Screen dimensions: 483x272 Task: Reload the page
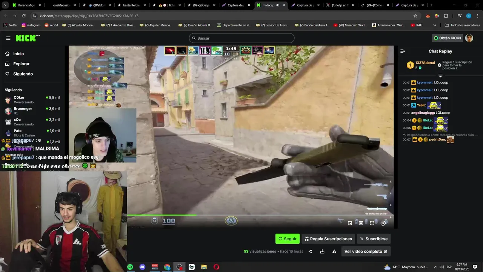tap(24, 16)
